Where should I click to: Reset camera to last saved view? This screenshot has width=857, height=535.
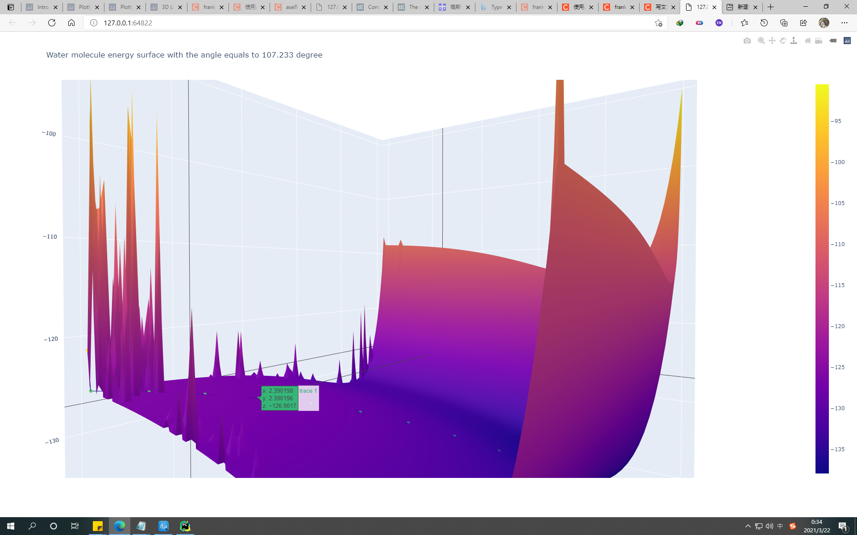(819, 41)
